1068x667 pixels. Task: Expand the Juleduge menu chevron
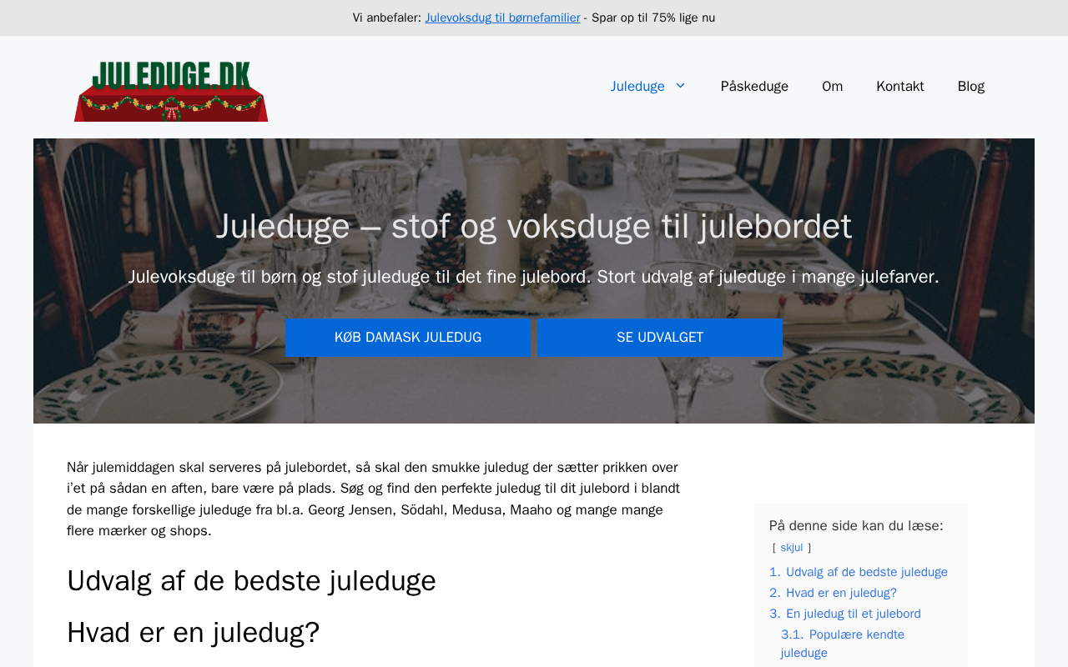pos(680,86)
